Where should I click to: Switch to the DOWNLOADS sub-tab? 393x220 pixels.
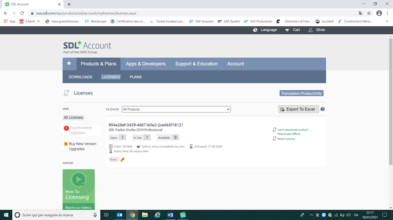click(81, 77)
